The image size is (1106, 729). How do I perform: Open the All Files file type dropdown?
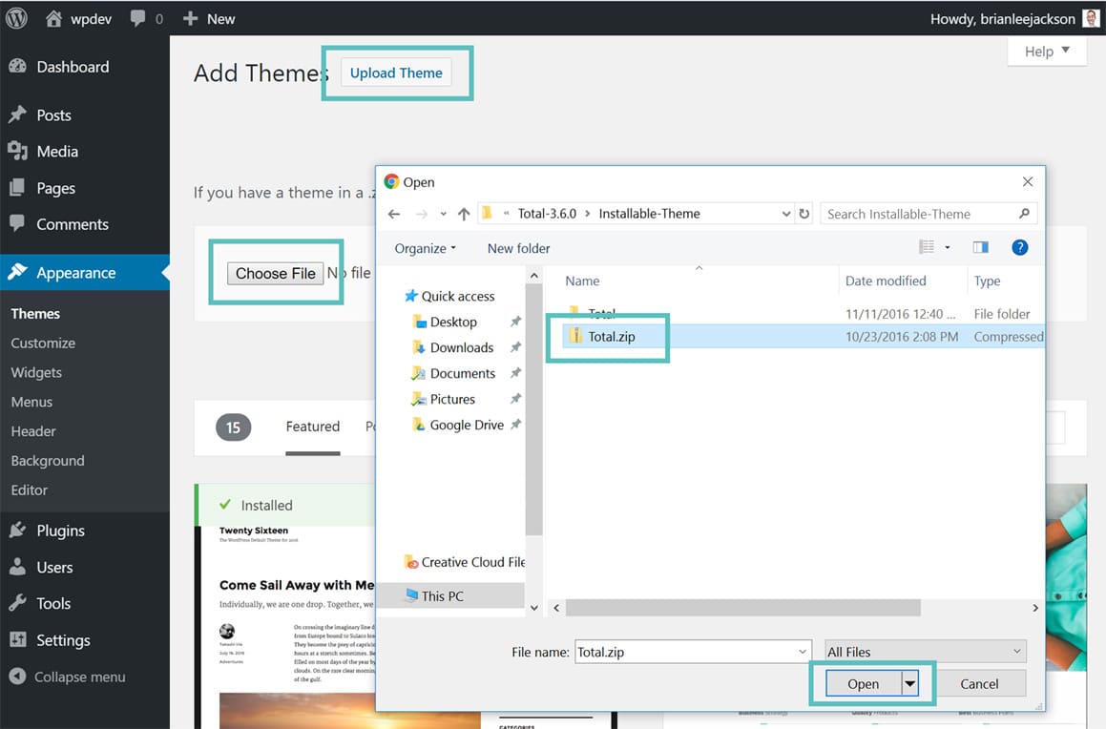tap(924, 652)
